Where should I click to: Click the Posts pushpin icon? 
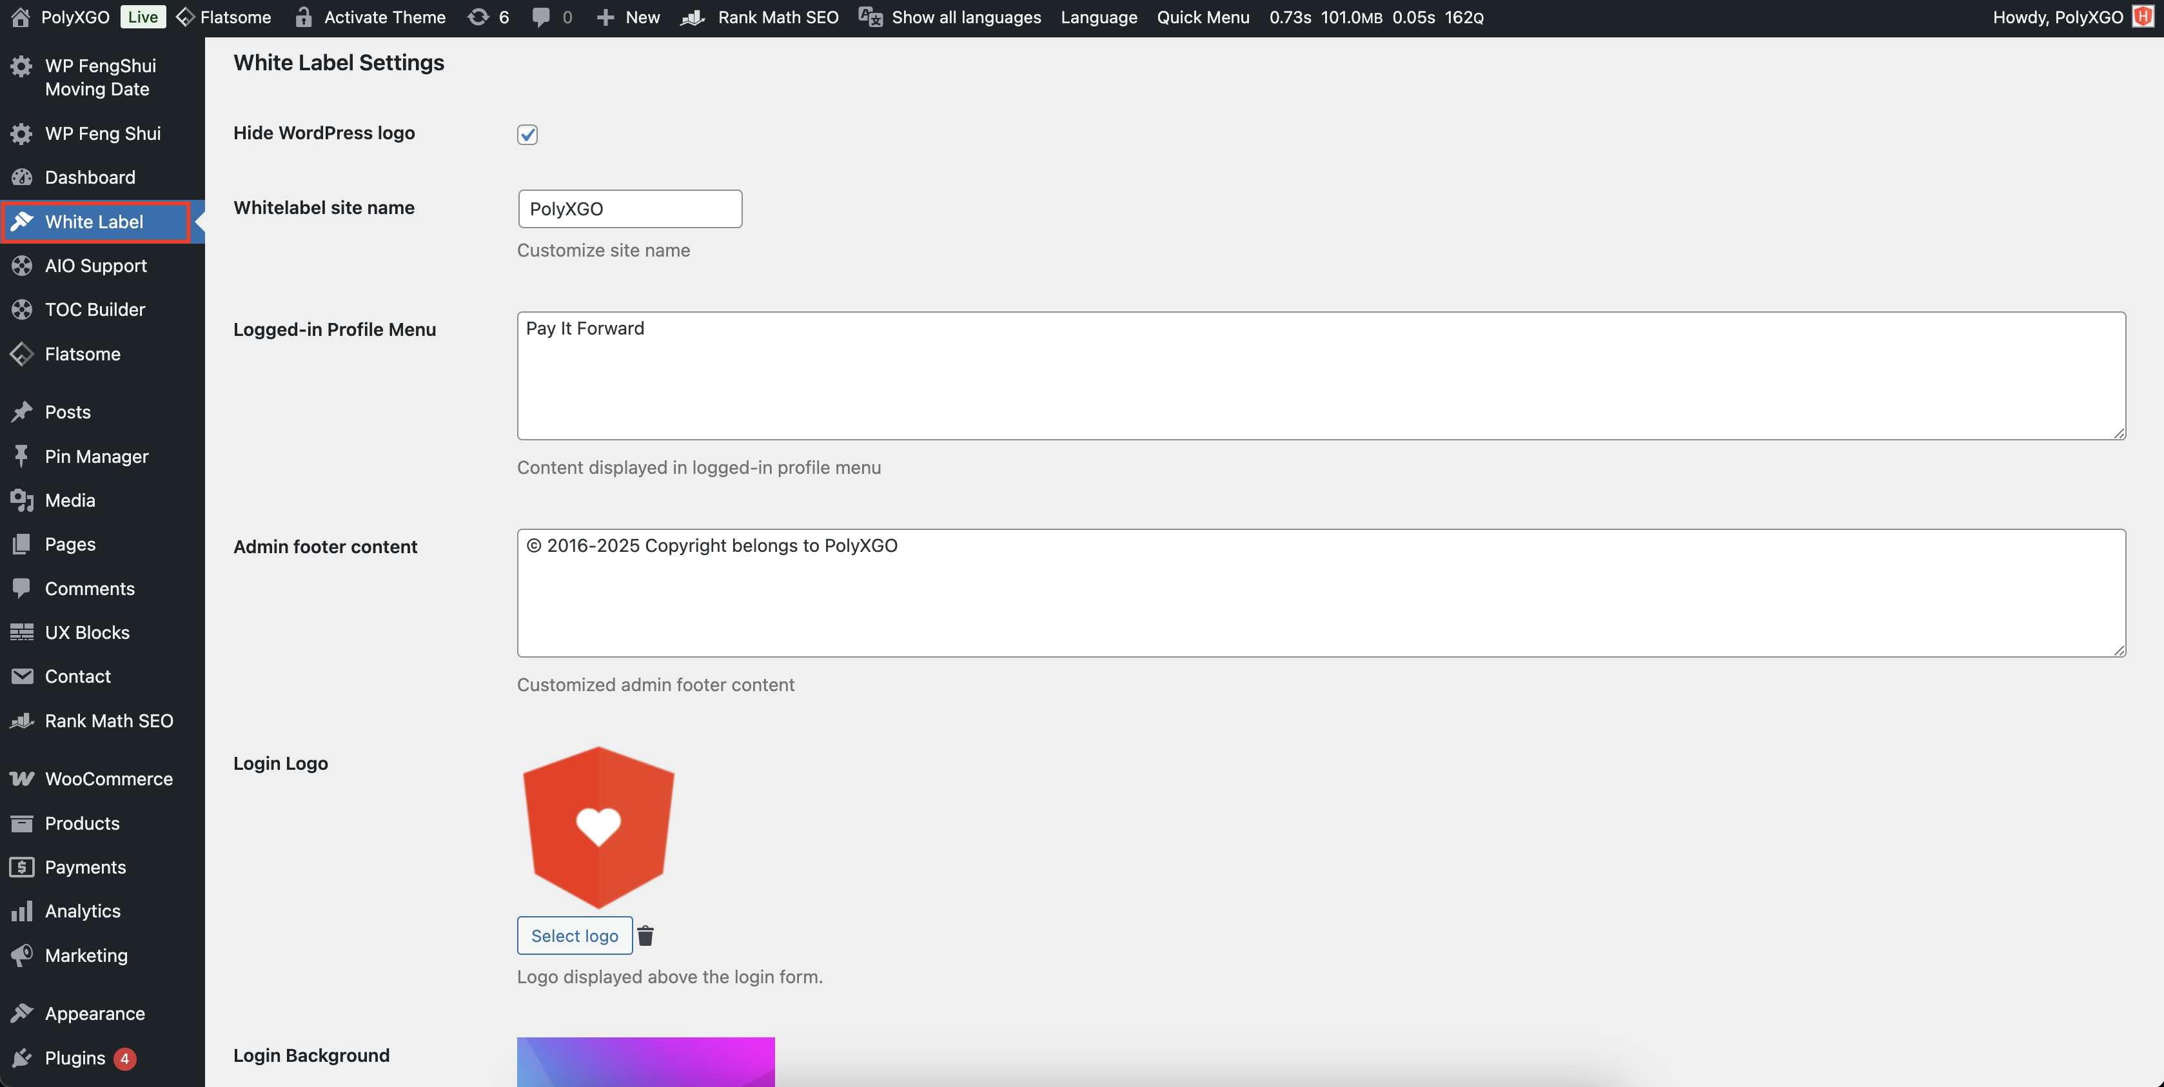tap(22, 411)
